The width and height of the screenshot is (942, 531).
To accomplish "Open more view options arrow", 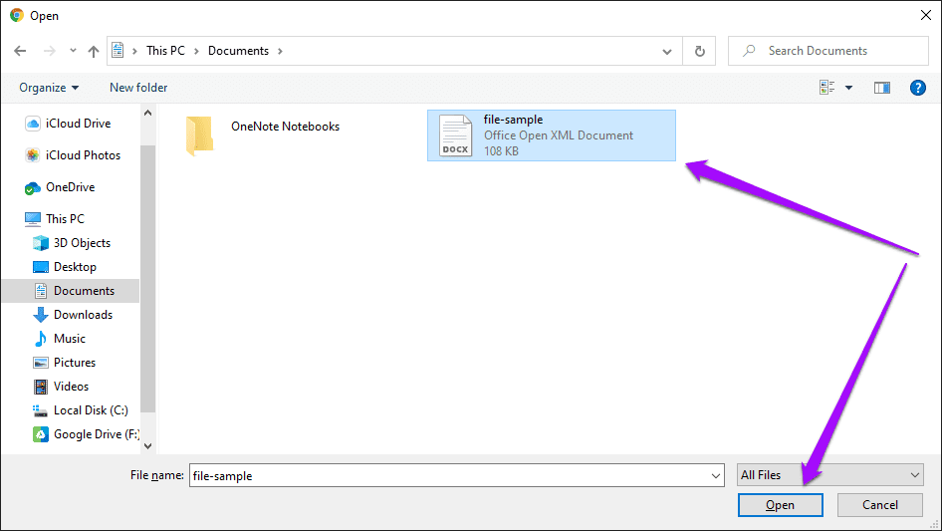I will 848,88.
